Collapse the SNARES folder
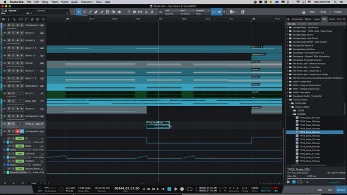The height and width of the screenshot is (195, 347). point(292,114)
